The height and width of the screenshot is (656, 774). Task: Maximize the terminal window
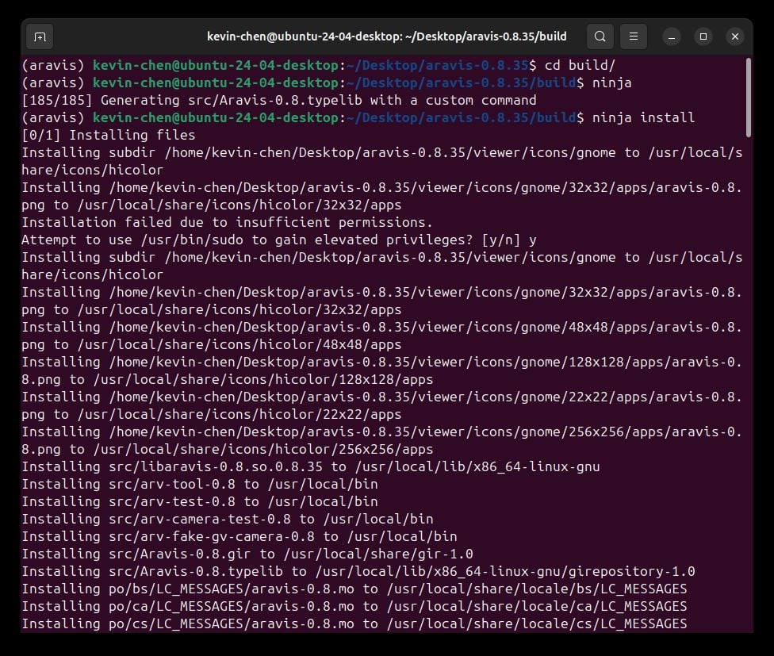703,36
